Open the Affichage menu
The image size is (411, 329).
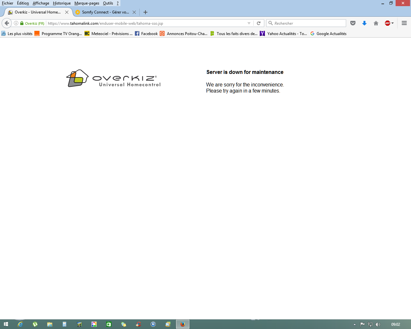tap(41, 3)
